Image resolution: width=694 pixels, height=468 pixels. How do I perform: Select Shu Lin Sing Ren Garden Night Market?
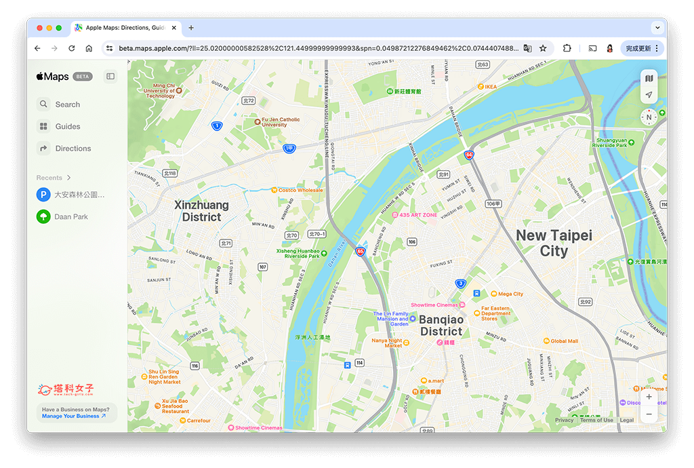[x=144, y=377]
